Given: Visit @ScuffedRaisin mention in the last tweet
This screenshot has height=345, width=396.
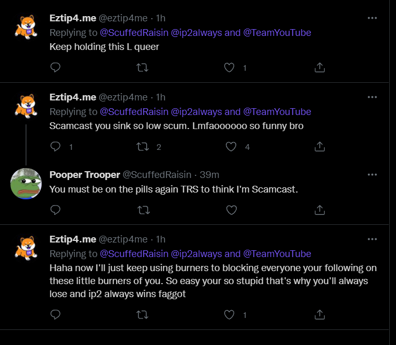Looking at the screenshot, I should point(134,253).
